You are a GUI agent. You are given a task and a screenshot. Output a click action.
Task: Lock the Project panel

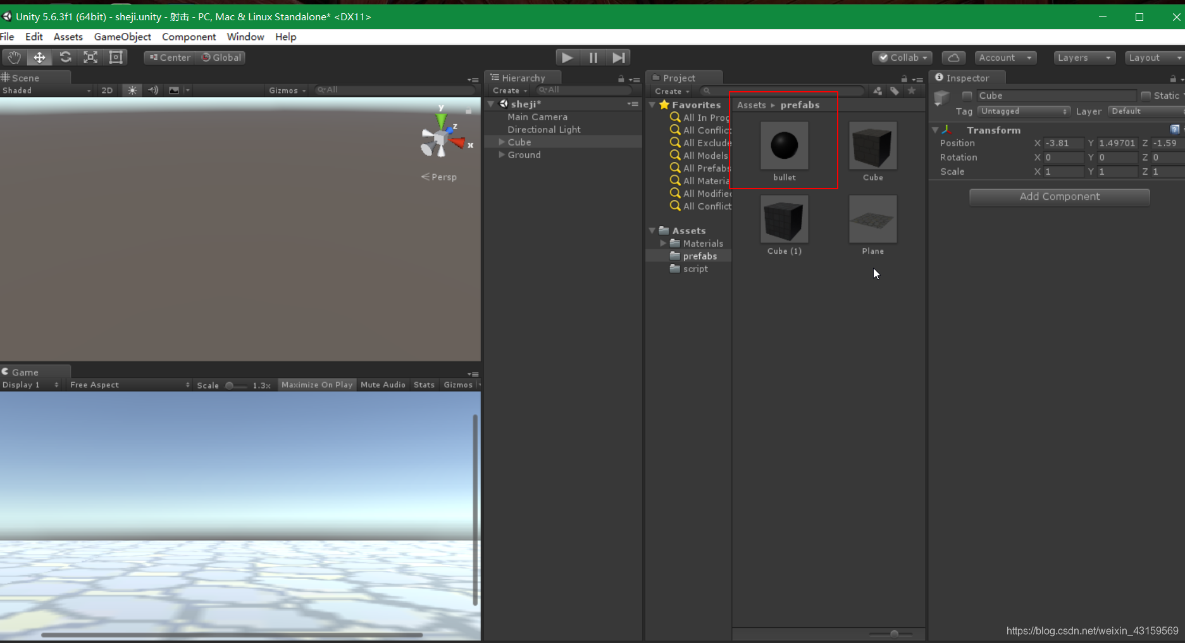[904, 79]
